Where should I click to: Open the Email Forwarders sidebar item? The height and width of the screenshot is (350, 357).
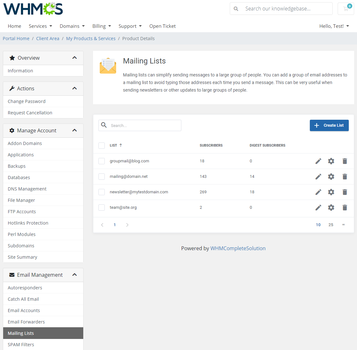pos(26,322)
